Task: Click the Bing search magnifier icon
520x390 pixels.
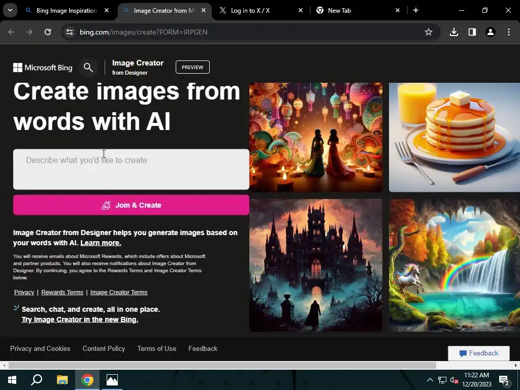Action: coord(88,68)
